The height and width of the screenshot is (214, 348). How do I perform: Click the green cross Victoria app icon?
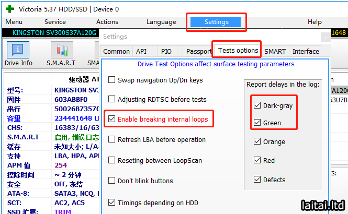click(9, 9)
